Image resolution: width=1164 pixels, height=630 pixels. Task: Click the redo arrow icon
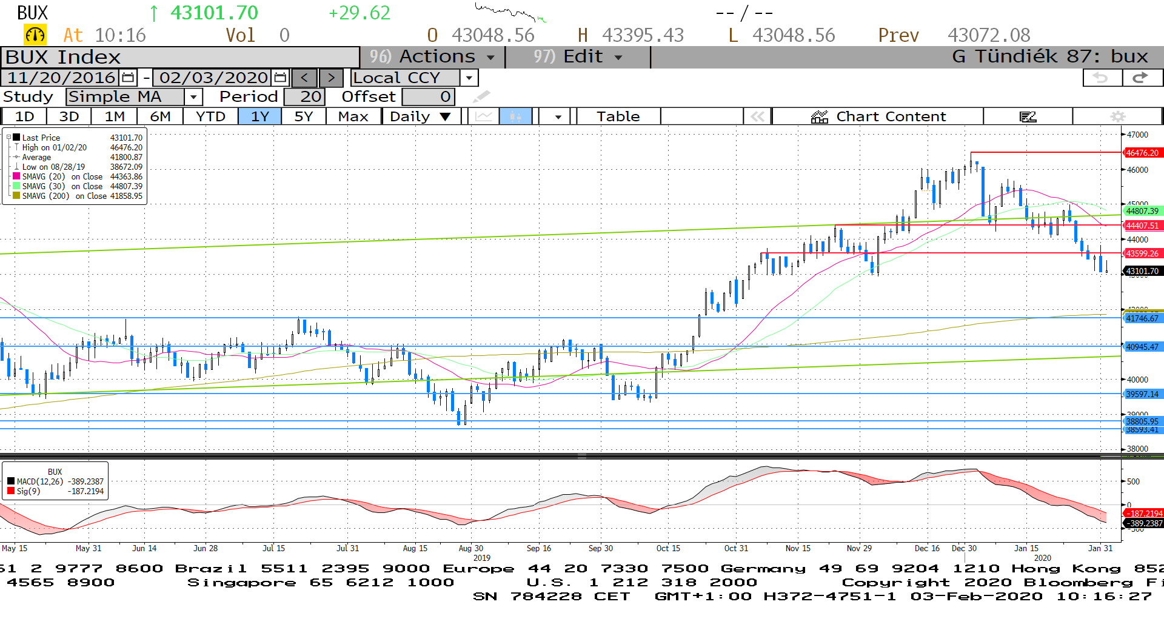[1142, 78]
